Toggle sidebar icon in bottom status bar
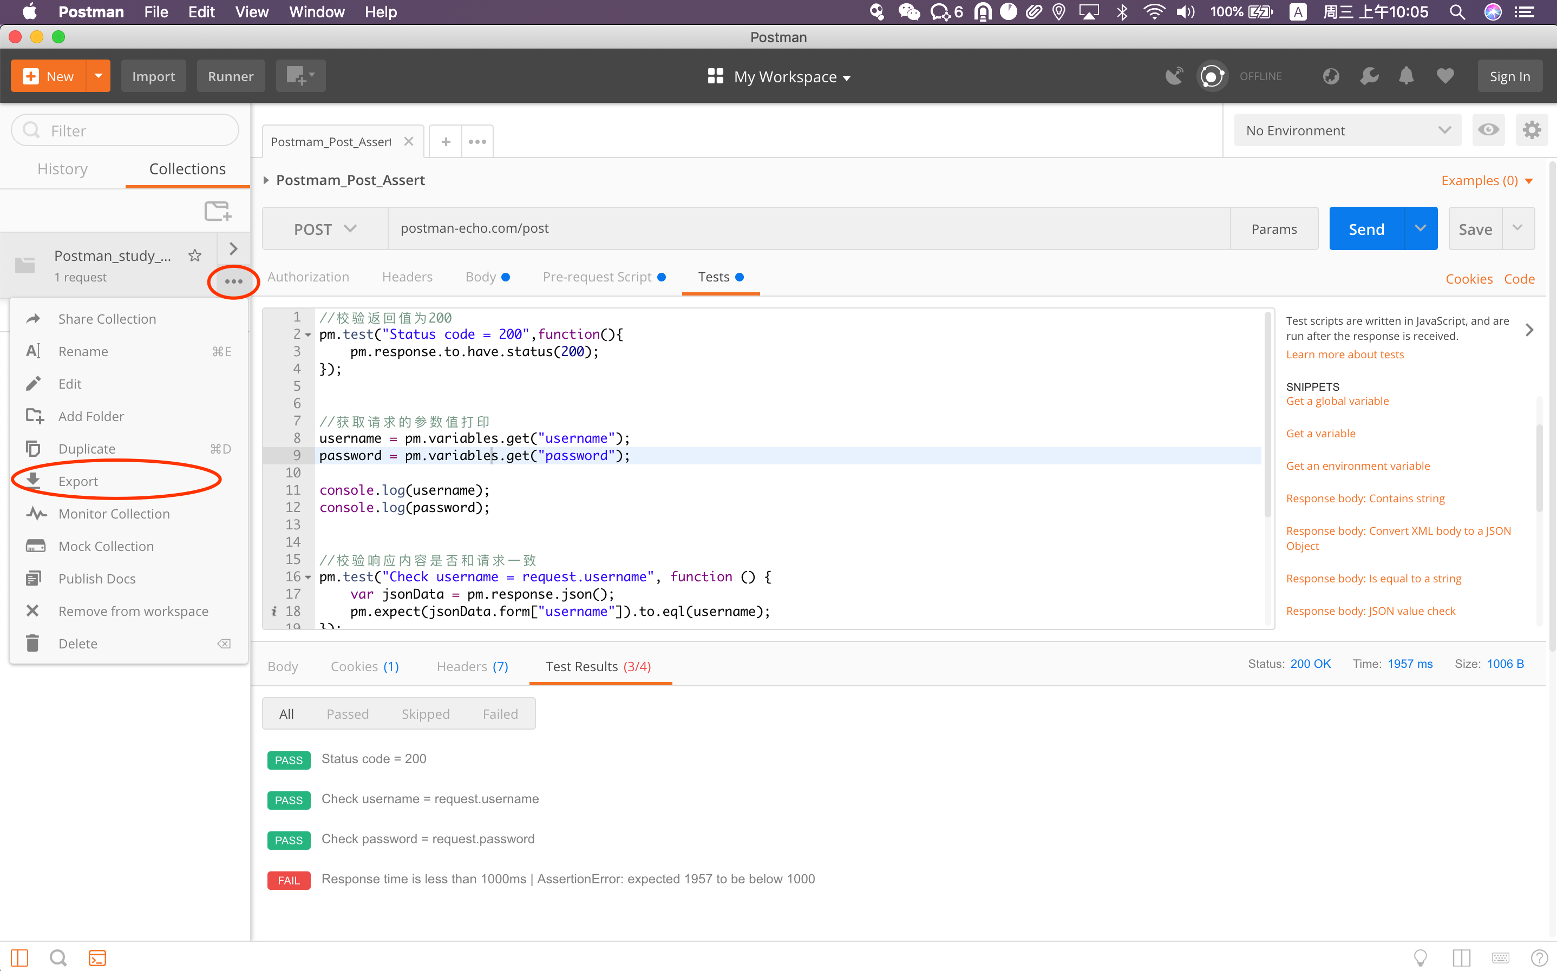 point(19,957)
